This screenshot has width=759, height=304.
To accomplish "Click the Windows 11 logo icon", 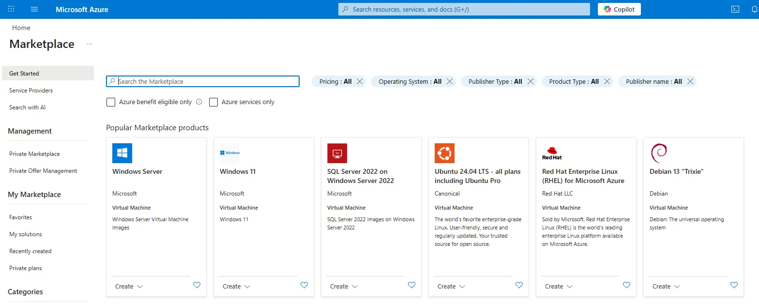I will [x=229, y=153].
